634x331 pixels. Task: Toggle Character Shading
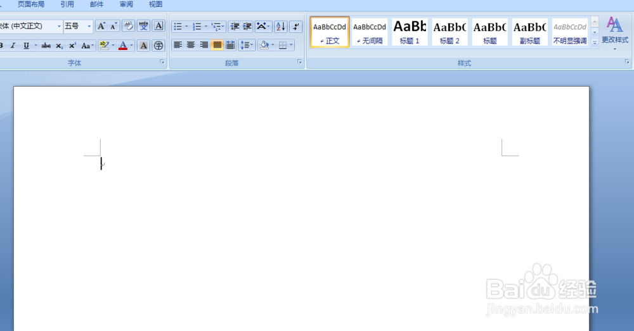[x=143, y=45]
